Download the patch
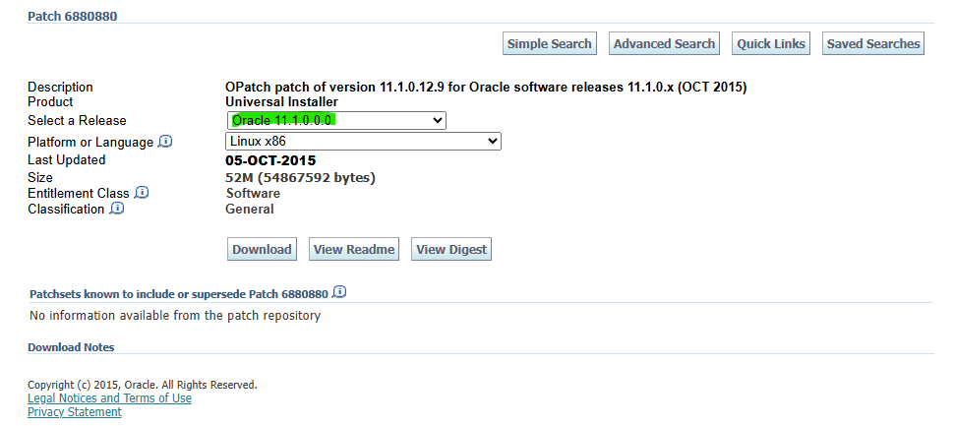954x426 pixels. pyautogui.click(x=262, y=250)
